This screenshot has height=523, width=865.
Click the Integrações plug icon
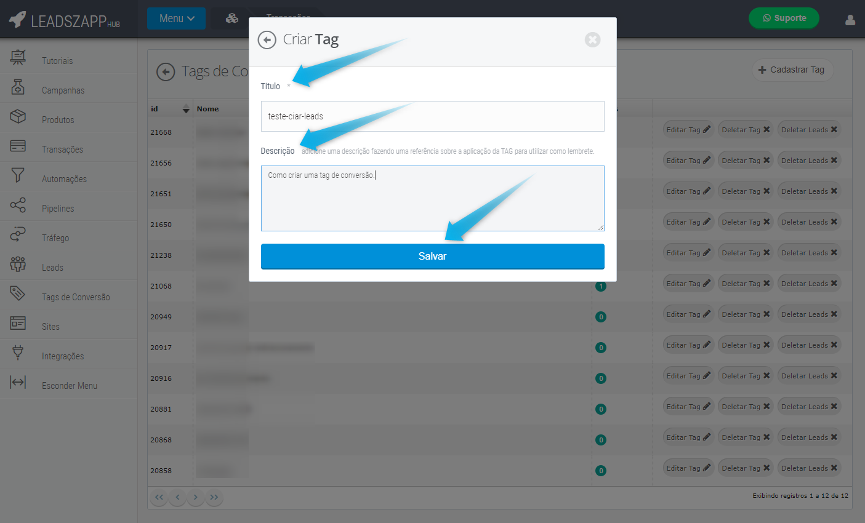pyautogui.click(x=18, y=353)
